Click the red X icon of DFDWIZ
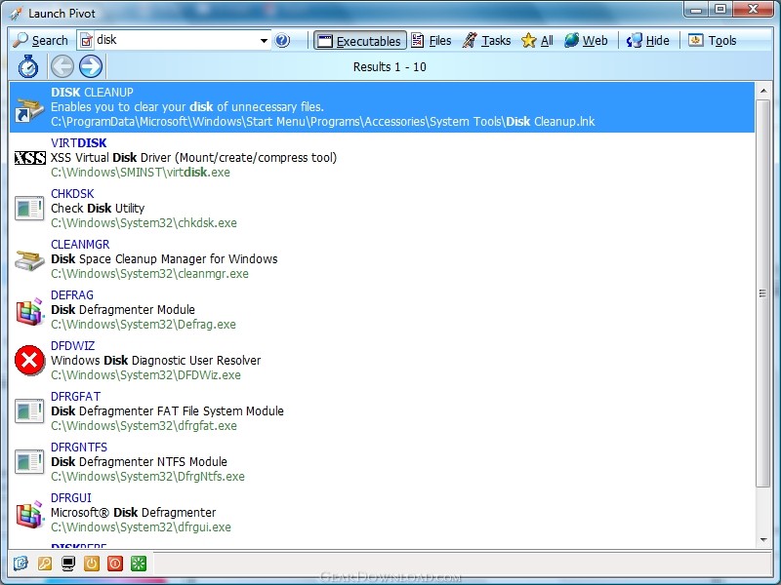781x585 pixels. click(x=29, y=360)
